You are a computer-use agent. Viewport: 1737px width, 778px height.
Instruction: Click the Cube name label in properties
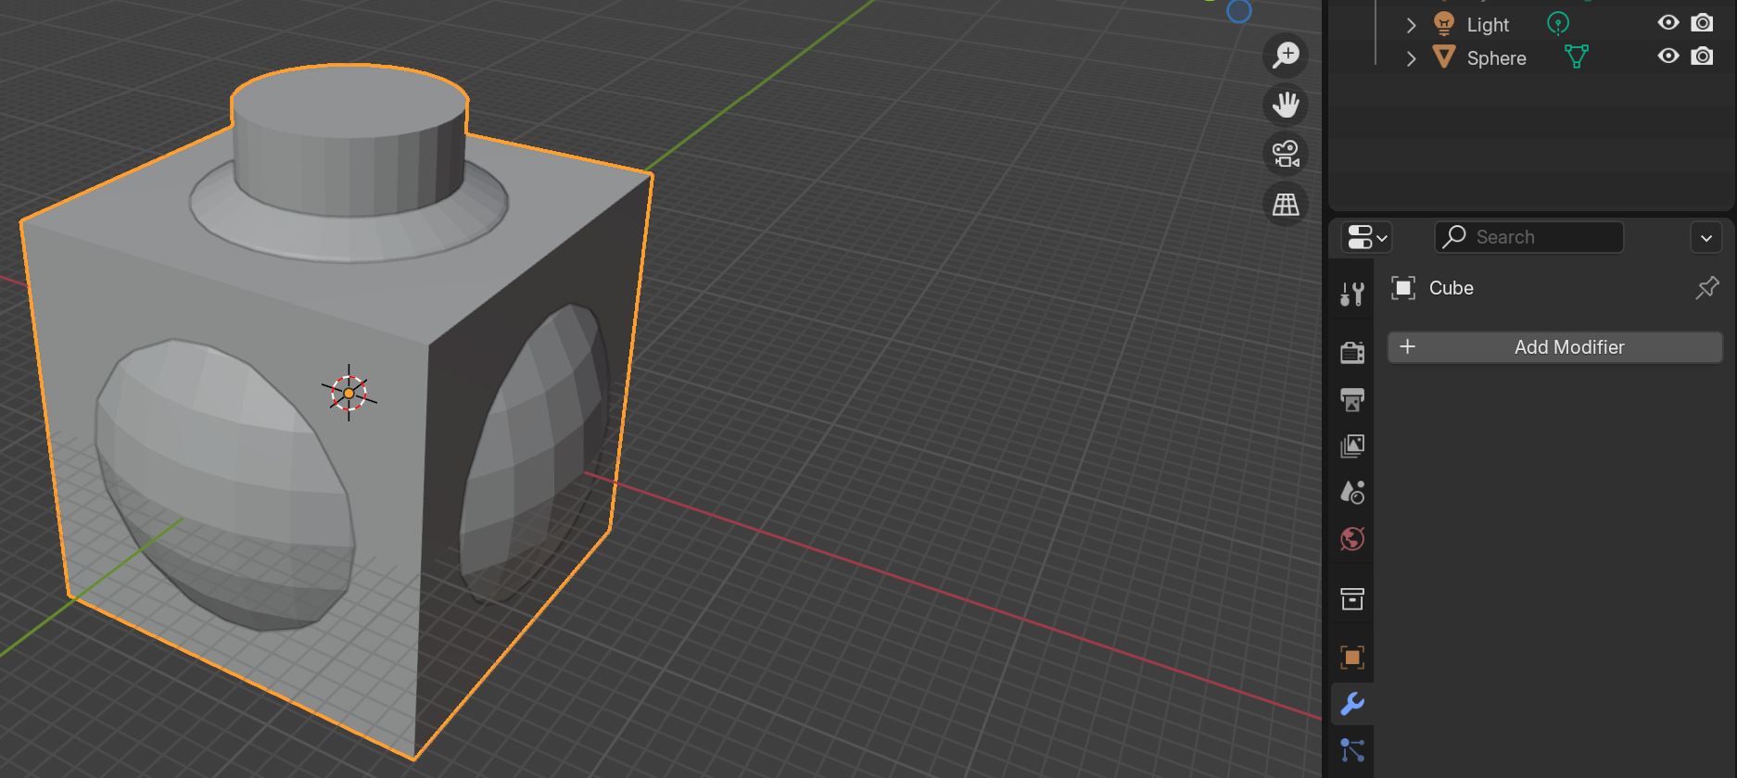point(1452,288)
